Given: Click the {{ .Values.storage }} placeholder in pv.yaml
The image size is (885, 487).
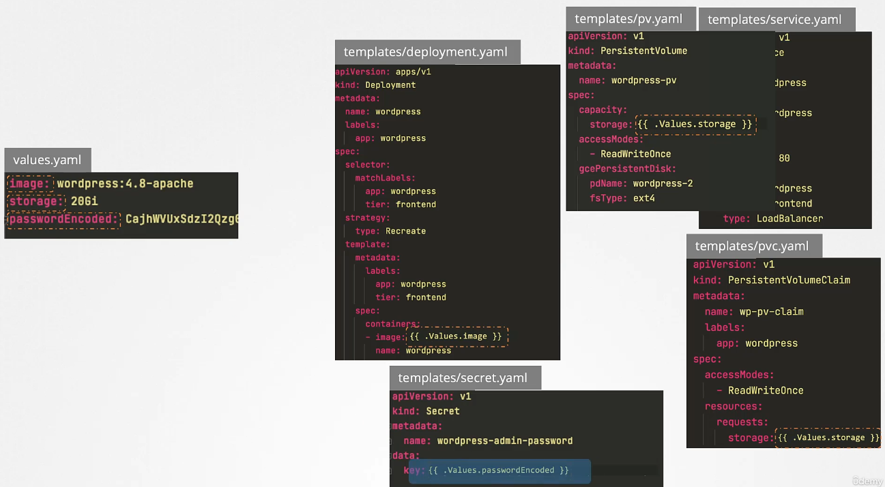Looking at the screenshot, I should [x=695, y=125].
